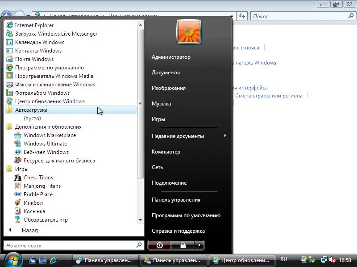The height and width of the screenshot is (267, 357).
Task: Click the clock showing 16:58
Action: tap(345, 260)
